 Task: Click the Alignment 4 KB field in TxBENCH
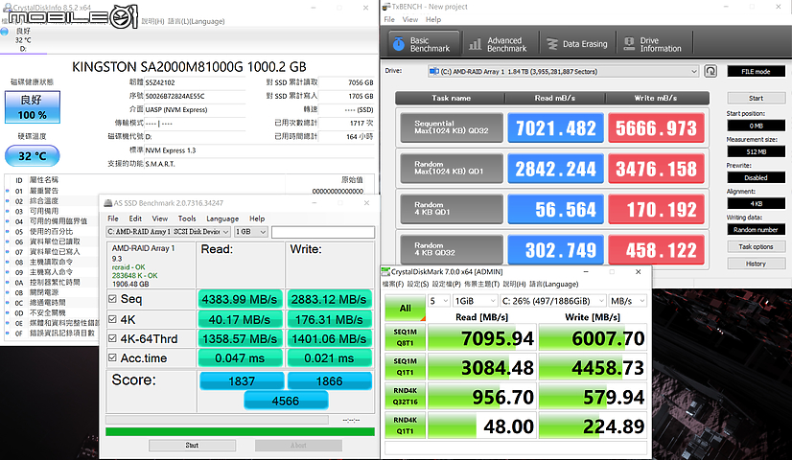click(757, 203)
